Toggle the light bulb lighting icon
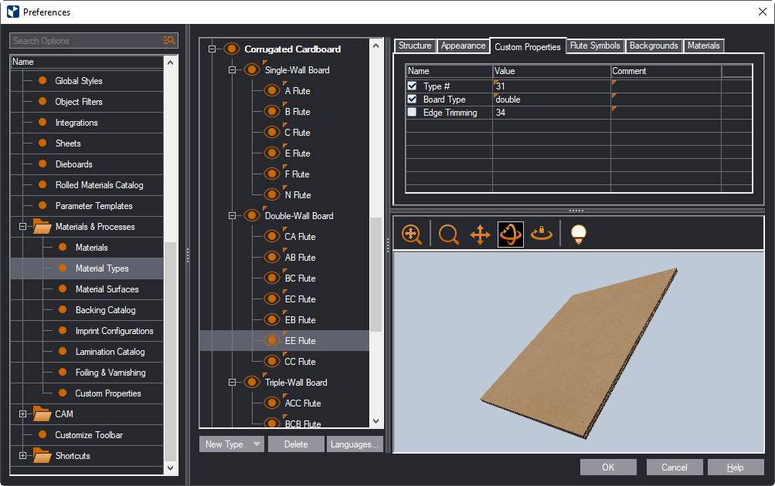This screenshot has height=486, width=775. tap(577, 235)
